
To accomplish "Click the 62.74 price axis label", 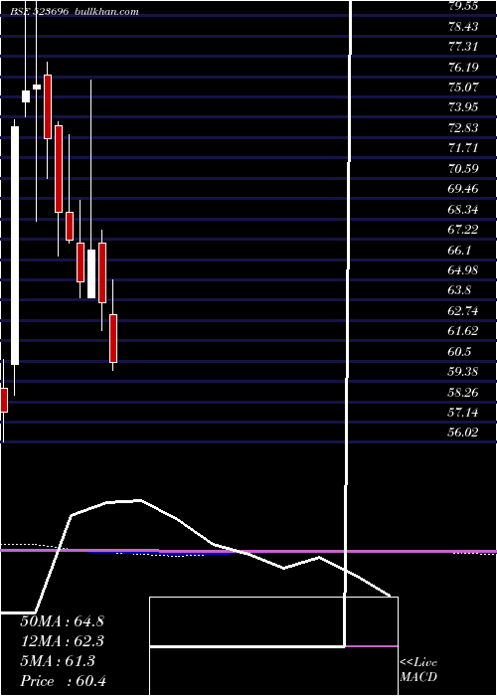I will [463, 310].
